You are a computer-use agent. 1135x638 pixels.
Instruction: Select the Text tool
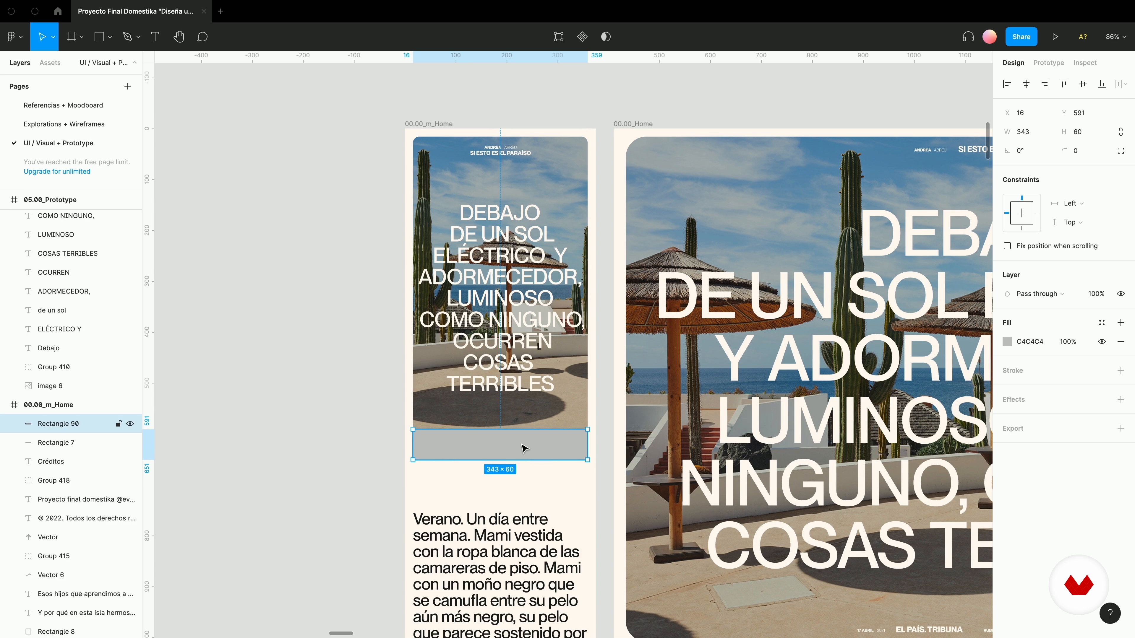[155, 37]
